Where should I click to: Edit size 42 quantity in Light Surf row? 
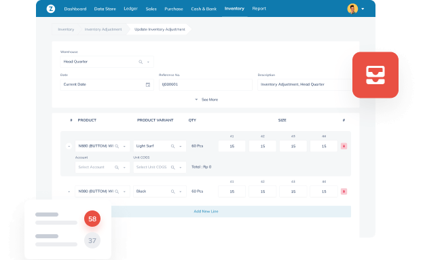pyautogui.click(x=263, y=146)
